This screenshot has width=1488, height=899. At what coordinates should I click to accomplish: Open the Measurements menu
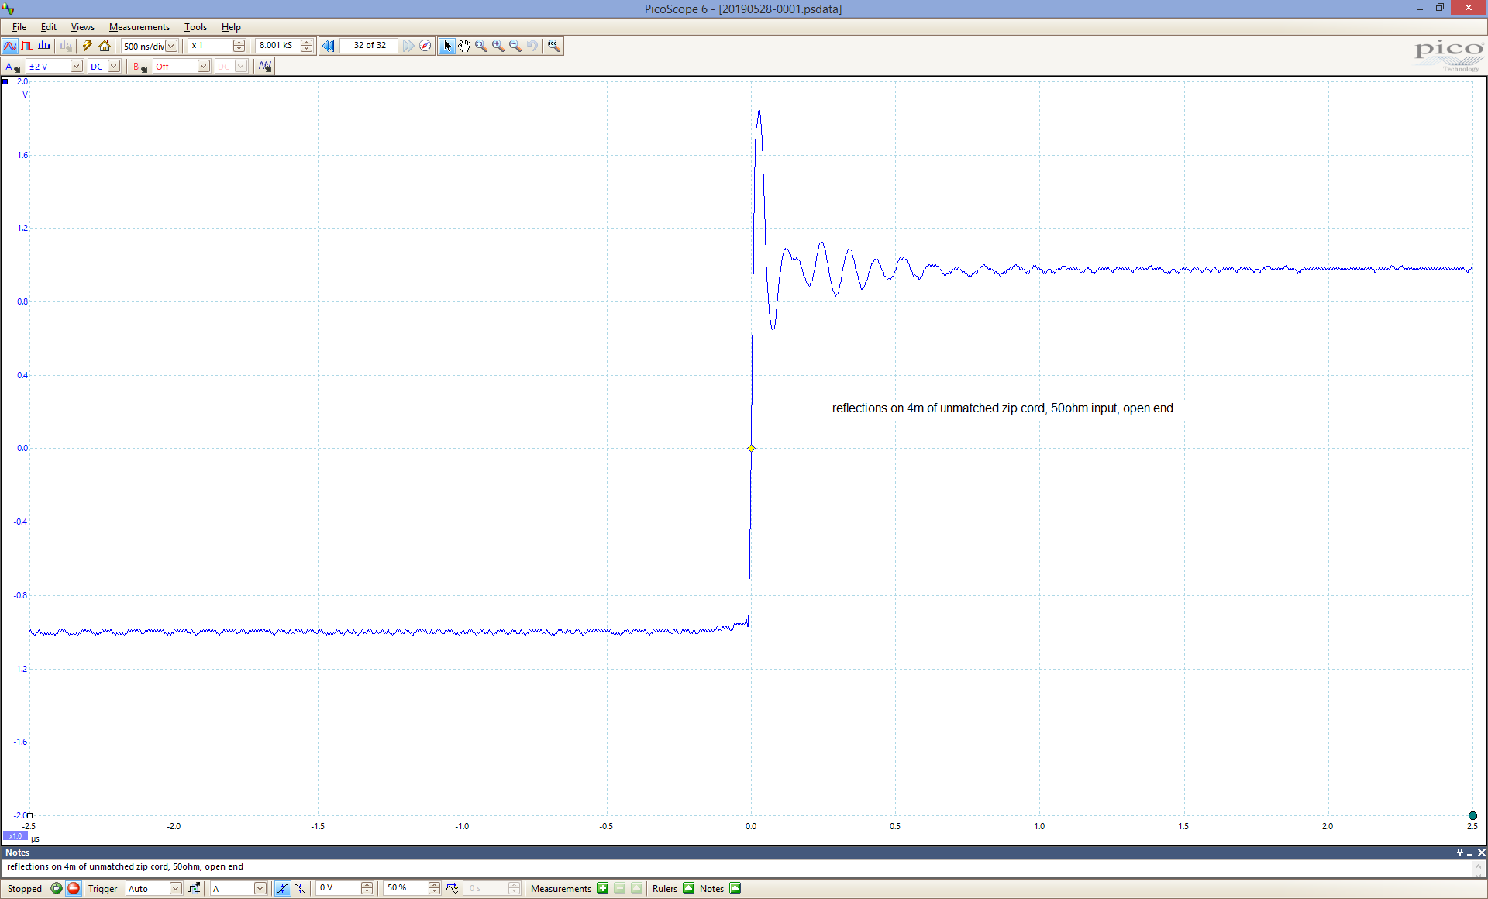(x=139, y=27)
